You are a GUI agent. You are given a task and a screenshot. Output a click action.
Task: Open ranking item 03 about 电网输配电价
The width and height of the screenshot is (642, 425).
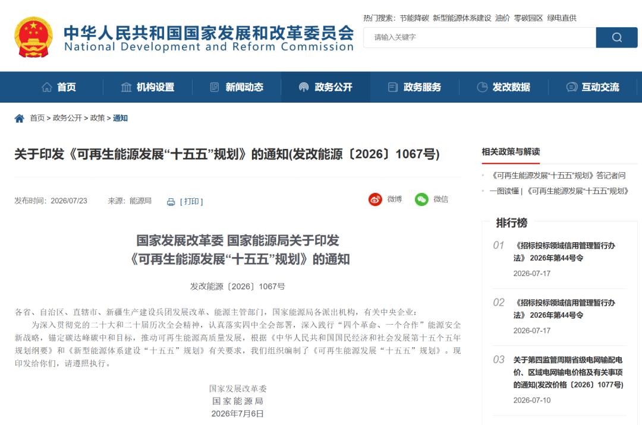click(x=568, y=372)
